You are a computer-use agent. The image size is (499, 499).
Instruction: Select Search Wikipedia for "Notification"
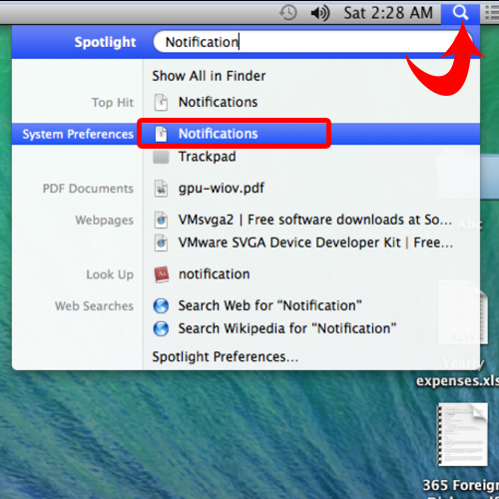pos(287,328)
